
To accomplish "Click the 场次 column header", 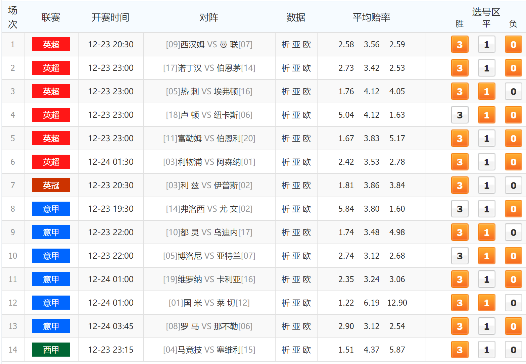I will tap(13, 17).
